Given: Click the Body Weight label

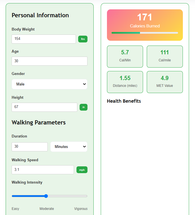Looking at the screenshot, I should click(23, 29).
